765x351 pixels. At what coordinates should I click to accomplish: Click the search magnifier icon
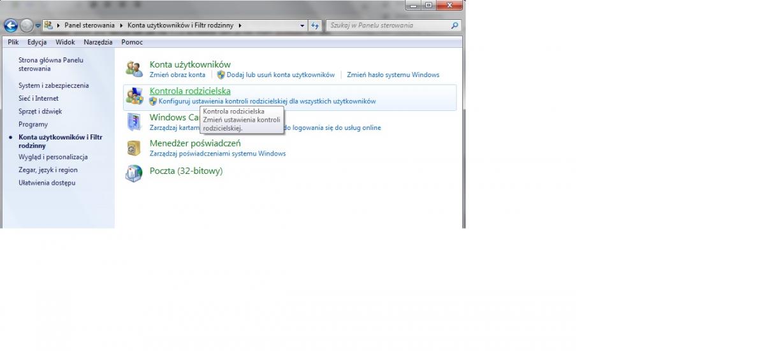pyautogui.click(x=455, y=25)
